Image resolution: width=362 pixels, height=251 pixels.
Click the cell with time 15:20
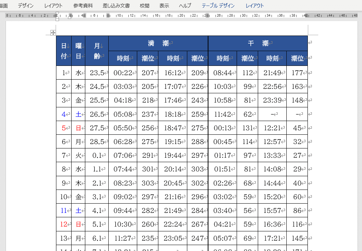pyautogui.click(x=272, y=197)
